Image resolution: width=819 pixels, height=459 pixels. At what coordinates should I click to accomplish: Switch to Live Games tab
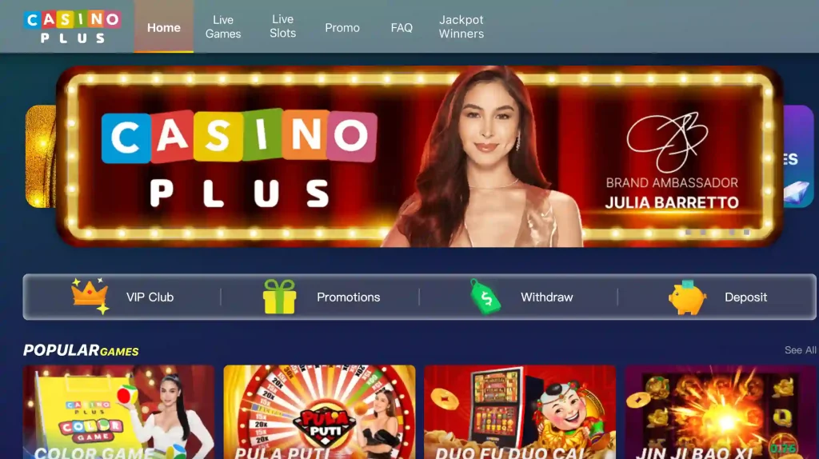point(223,26)
